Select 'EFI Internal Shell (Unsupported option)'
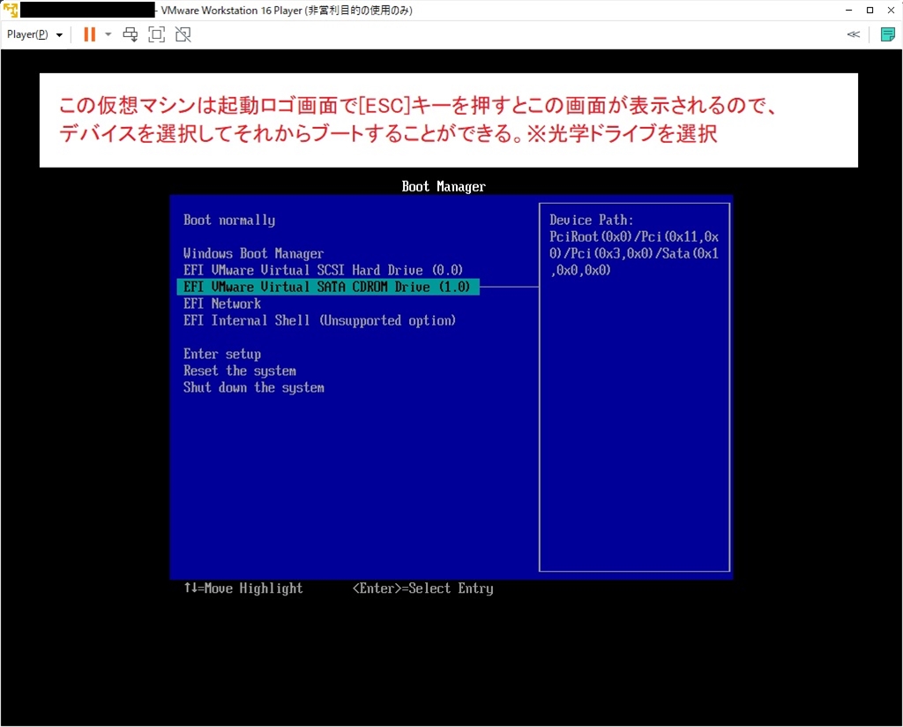903x727 pixels. coord(319,320)
